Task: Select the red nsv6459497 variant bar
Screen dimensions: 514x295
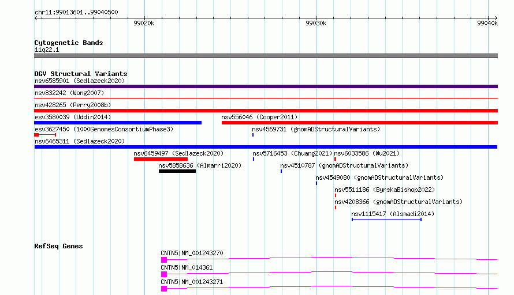Action: point(161,159)
